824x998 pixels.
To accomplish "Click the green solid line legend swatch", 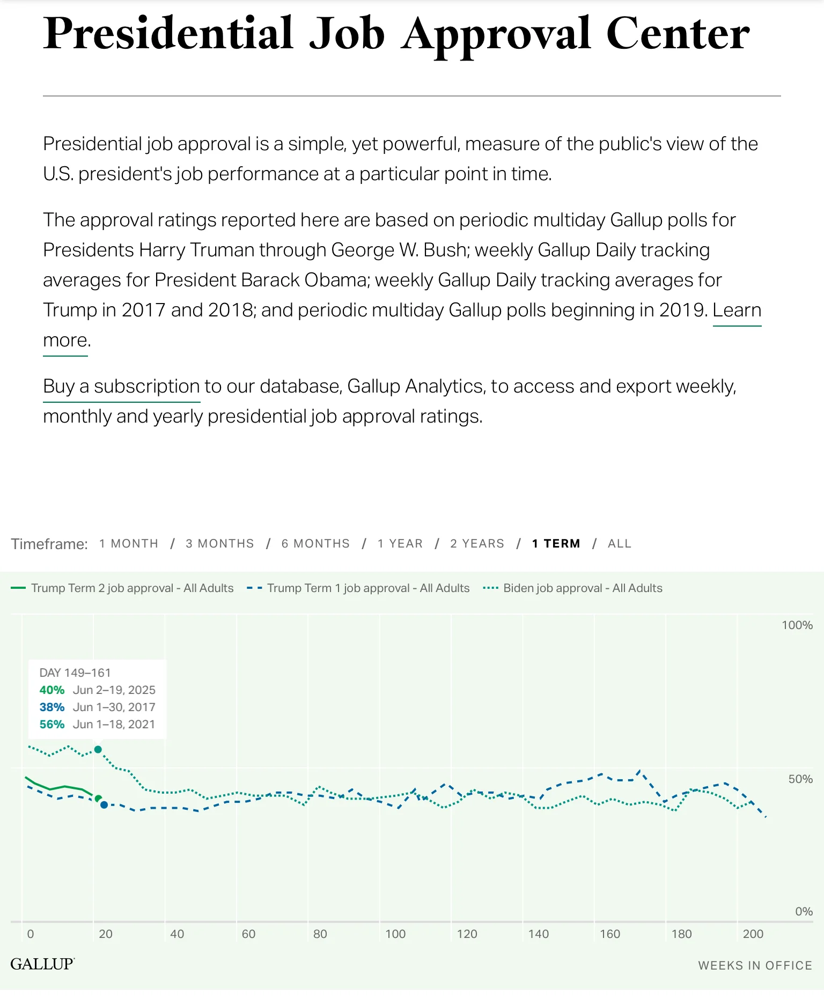I will pos(18,588).
